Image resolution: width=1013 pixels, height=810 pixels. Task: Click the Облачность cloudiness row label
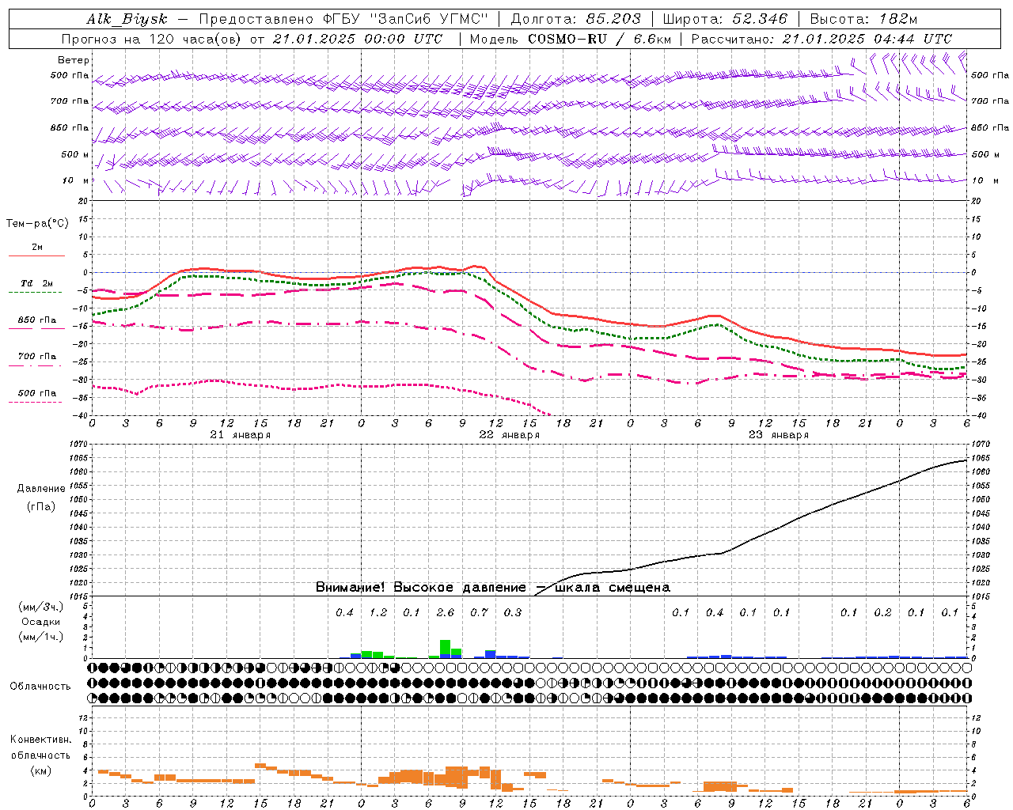tap(40, 686)
